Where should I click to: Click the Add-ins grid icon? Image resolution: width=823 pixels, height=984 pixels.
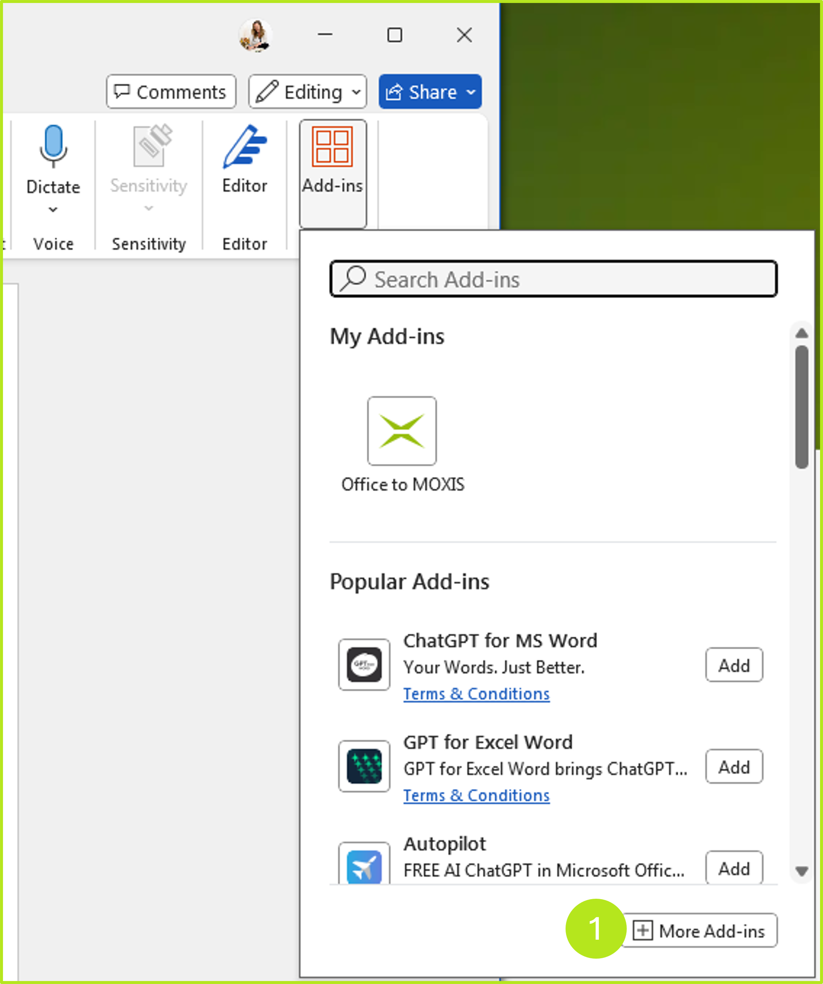[x=332, y=146]
